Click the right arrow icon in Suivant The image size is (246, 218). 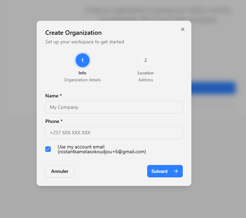[176, 171]
